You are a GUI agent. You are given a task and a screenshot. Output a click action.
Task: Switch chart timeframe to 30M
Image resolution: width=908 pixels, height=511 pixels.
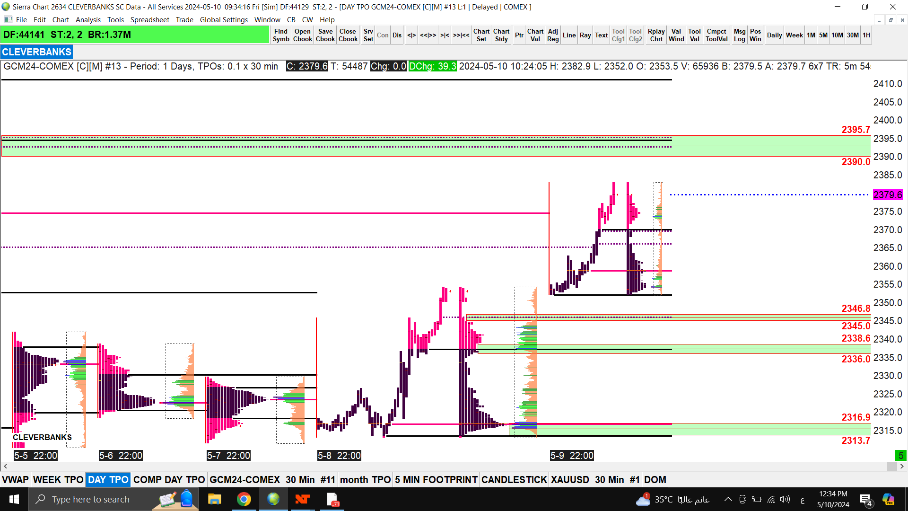point(853,35)
